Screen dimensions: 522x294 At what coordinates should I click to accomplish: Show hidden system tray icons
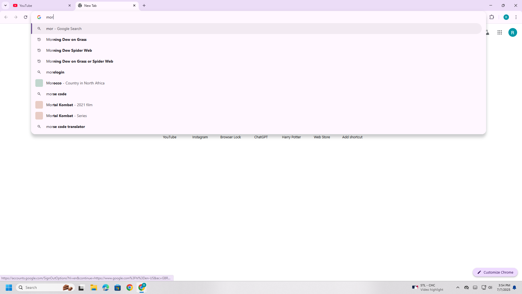(x=458, y=287)
